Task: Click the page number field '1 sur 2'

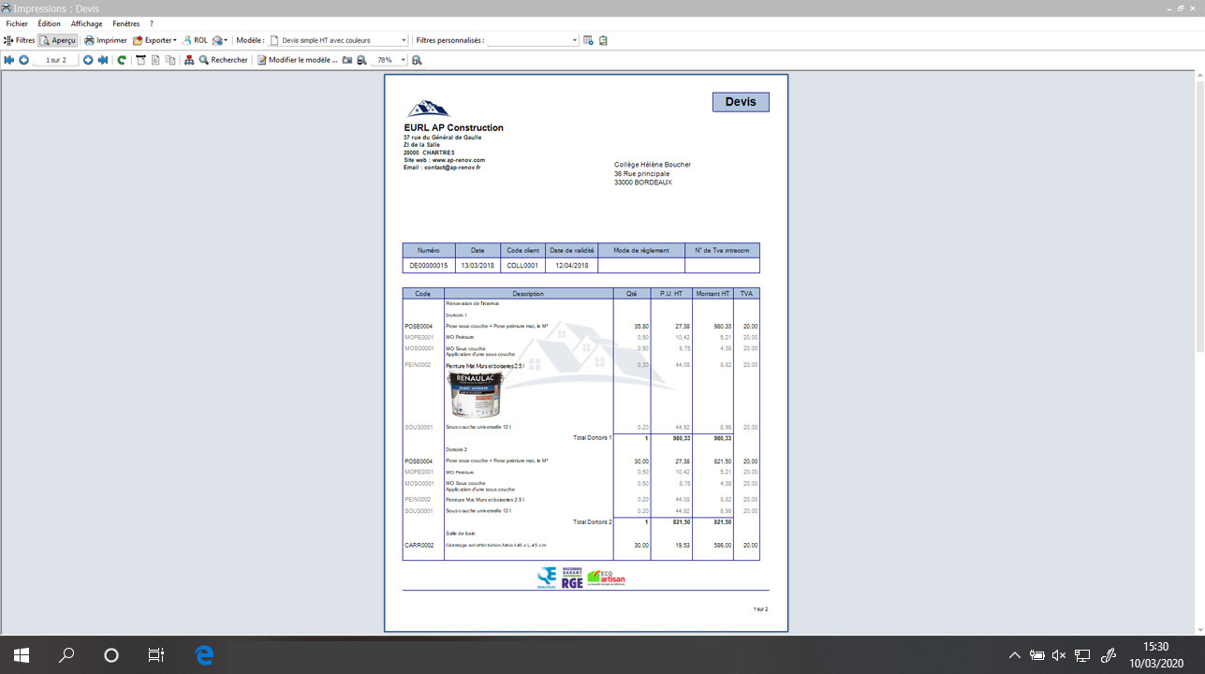Action: [x=56, y=60]
